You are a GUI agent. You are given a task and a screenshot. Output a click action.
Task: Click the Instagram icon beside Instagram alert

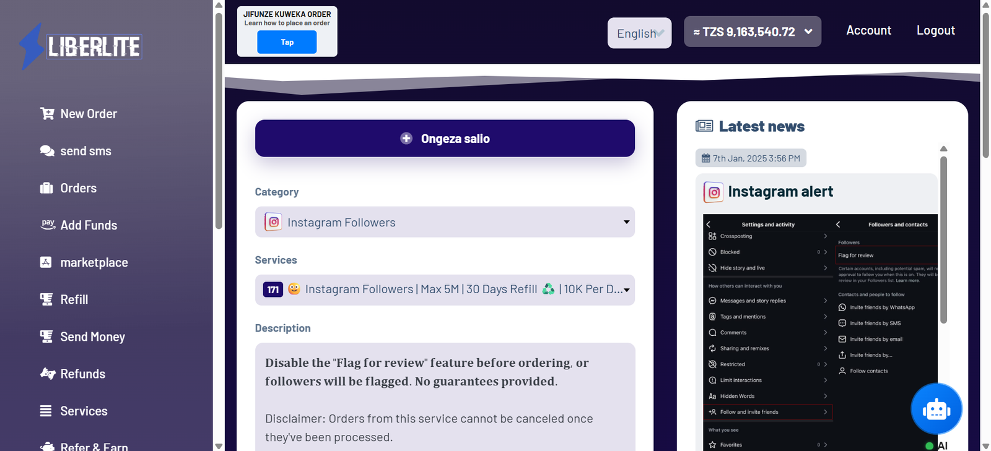[714, 192]
